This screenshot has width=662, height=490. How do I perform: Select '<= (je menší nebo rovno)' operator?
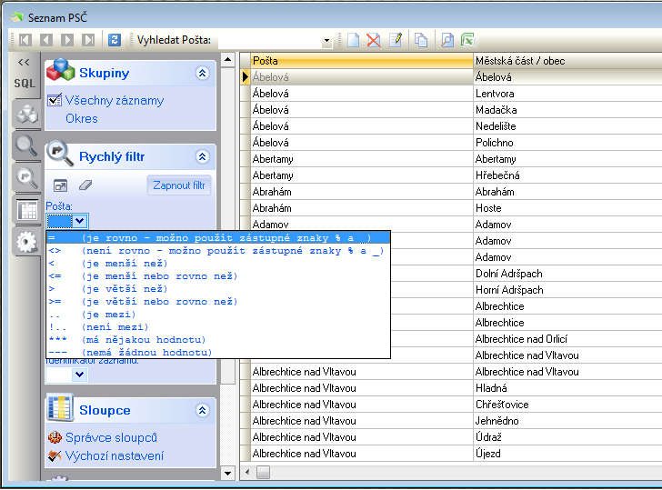coord(218,276)
